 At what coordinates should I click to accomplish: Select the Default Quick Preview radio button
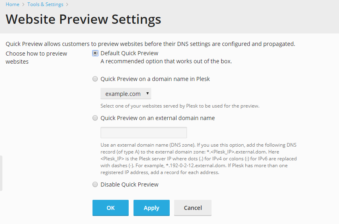coord(95,53)
